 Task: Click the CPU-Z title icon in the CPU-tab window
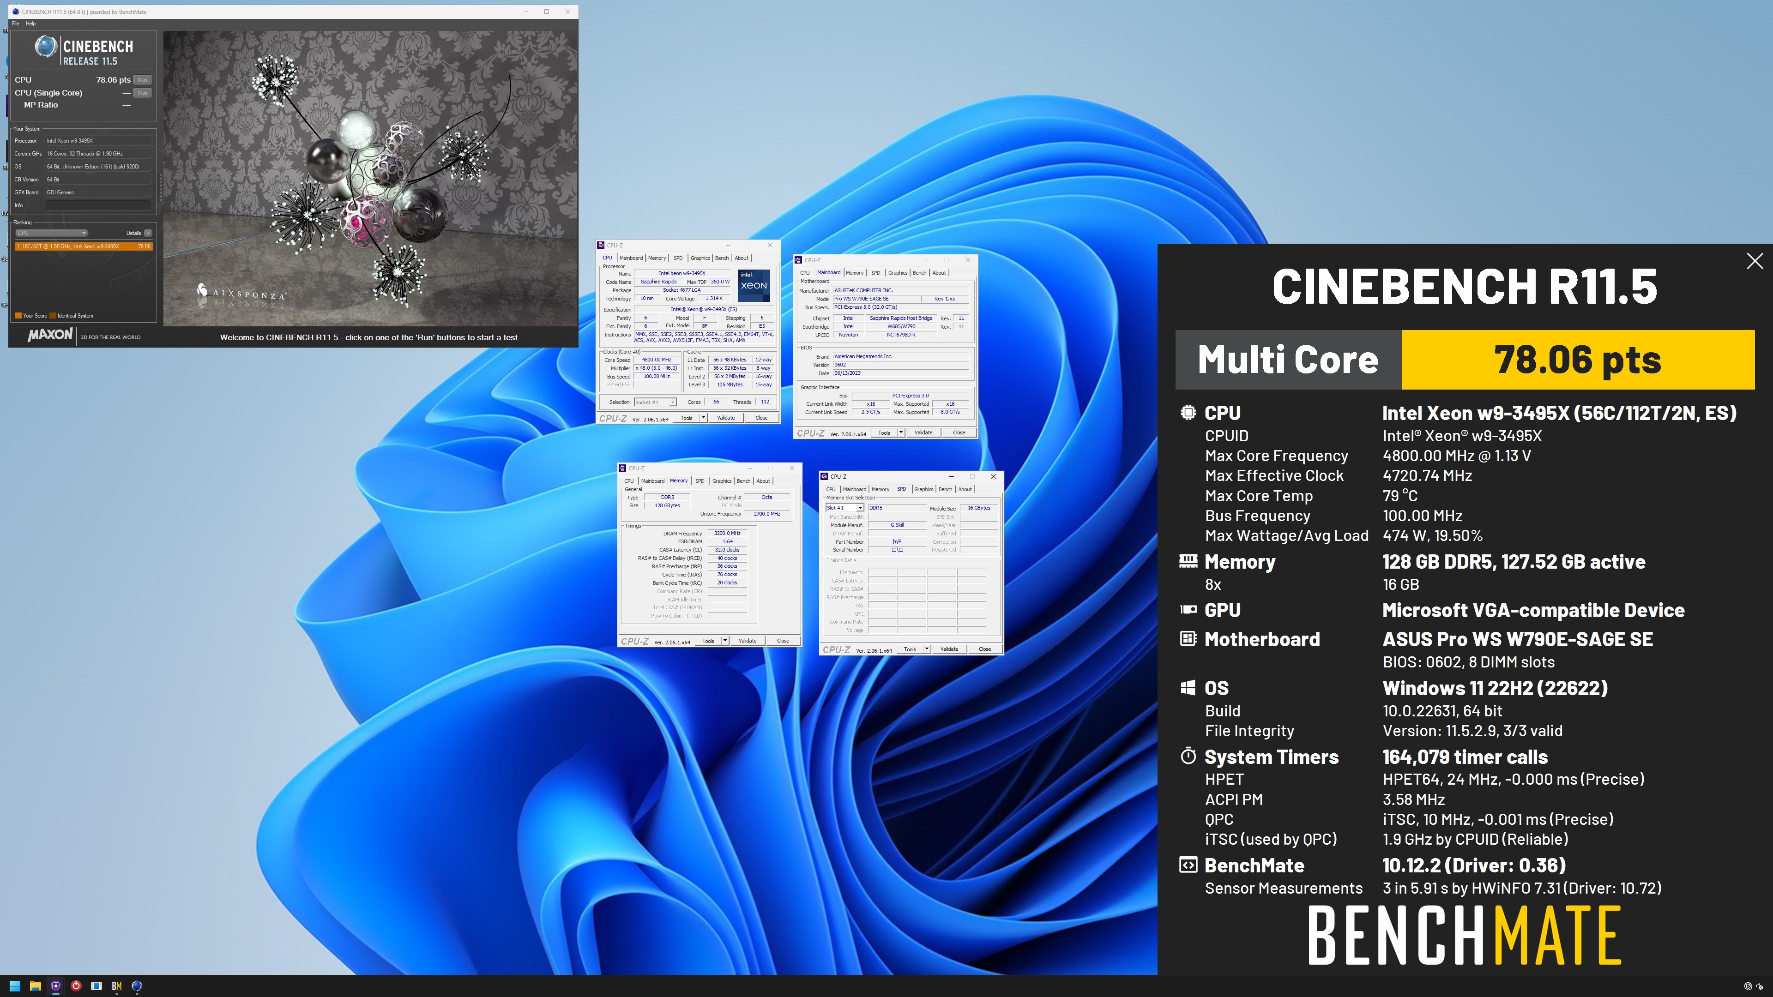coord(600,245)
